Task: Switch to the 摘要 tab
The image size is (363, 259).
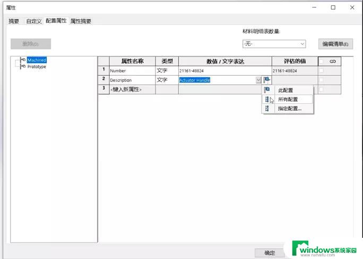Action: (14, 21)
